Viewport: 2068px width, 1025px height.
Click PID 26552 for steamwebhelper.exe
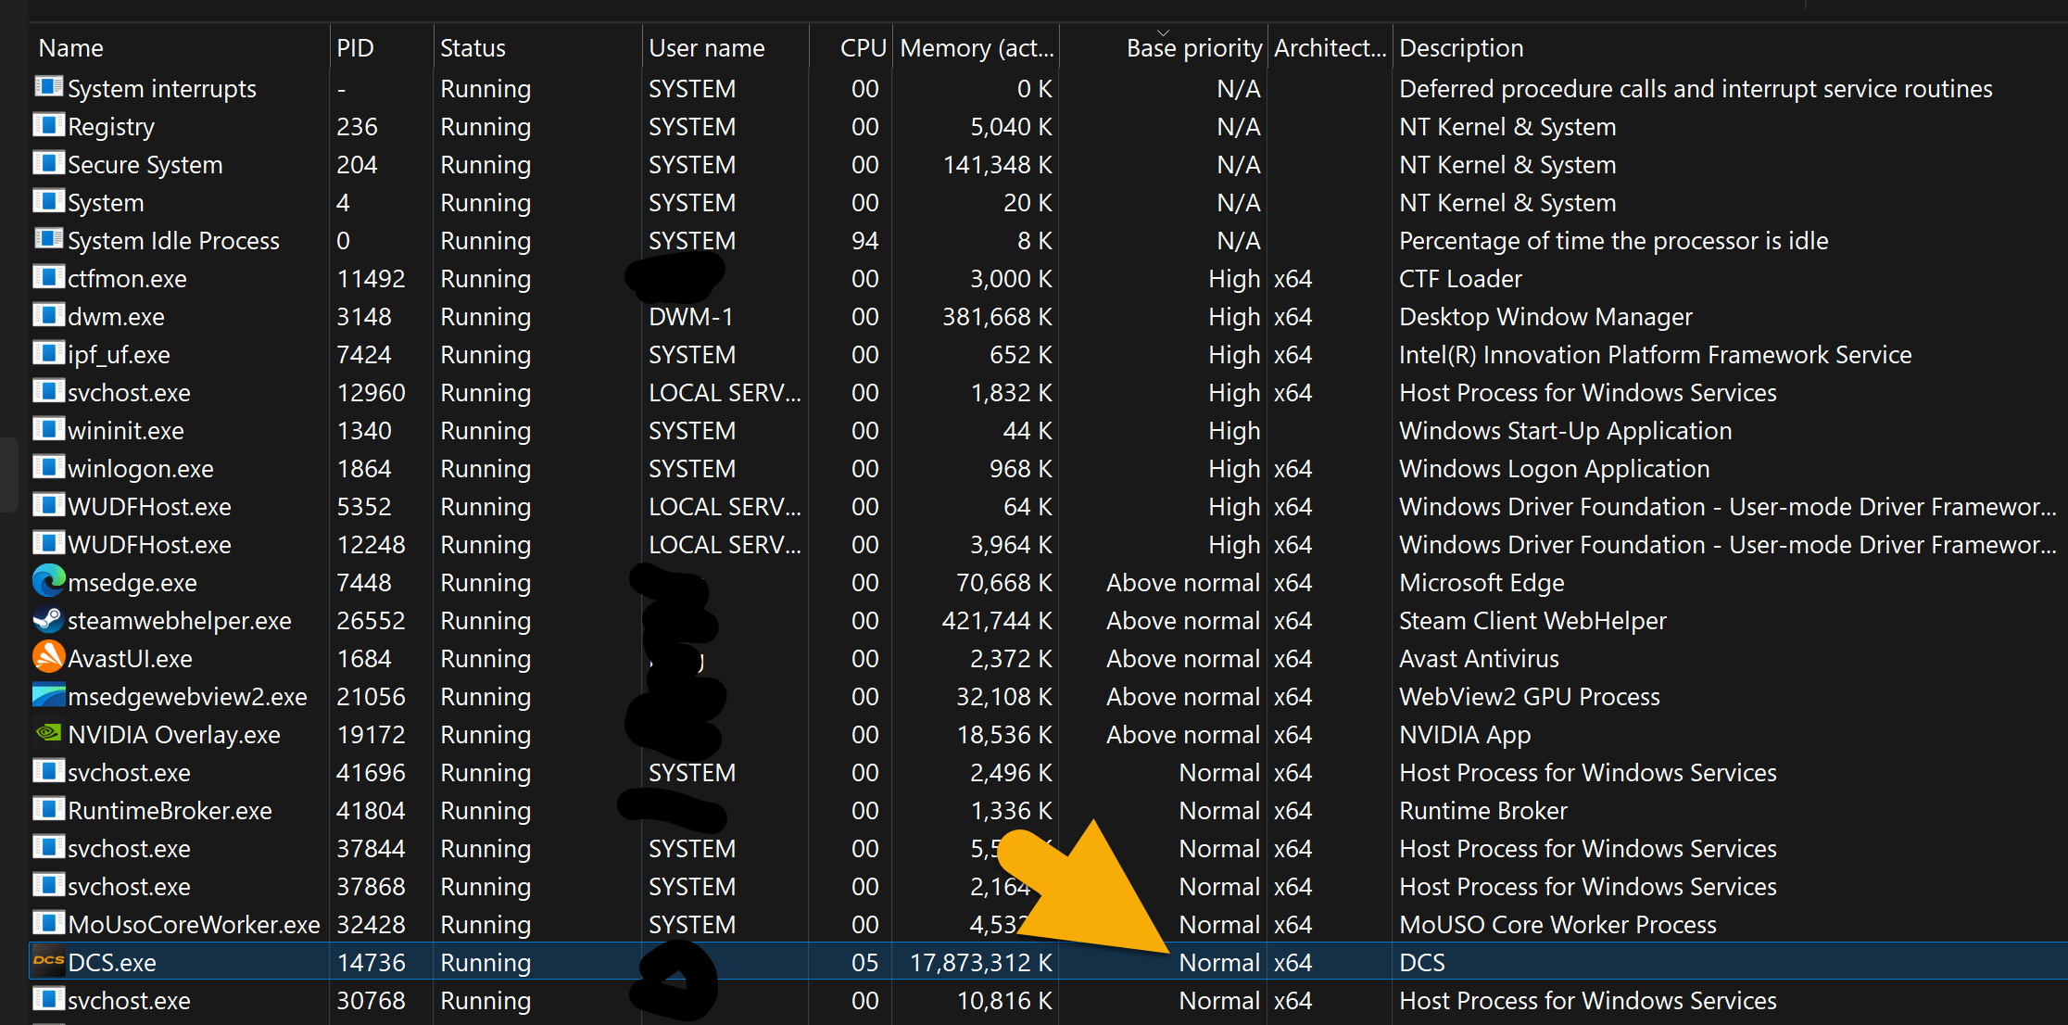[371, 621]
